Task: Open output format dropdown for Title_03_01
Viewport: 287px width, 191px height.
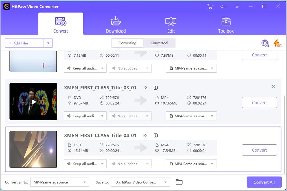Action: 191,116
